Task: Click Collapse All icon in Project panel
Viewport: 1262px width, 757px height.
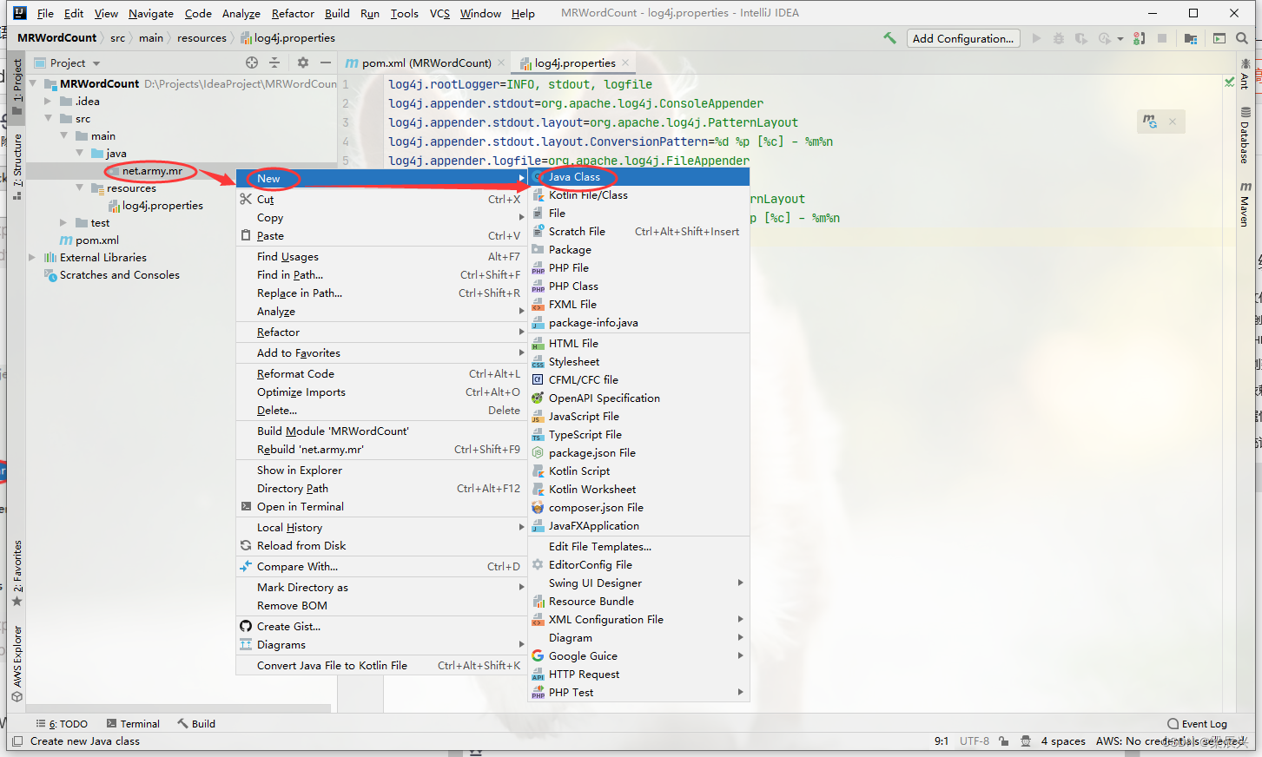Action: pyautogui.click(x=274, y=63)
